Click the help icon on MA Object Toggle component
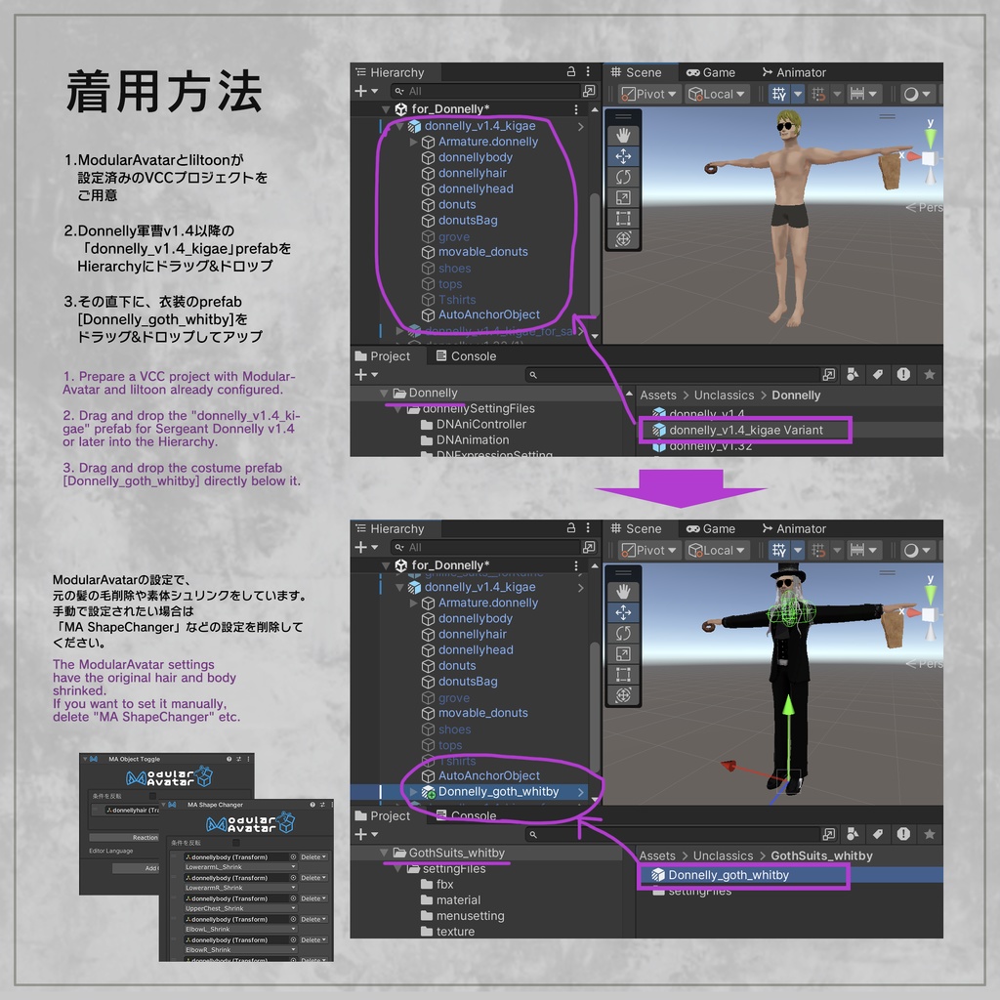The height and width of the screenshot is (1000, 1000). point(229,759)
